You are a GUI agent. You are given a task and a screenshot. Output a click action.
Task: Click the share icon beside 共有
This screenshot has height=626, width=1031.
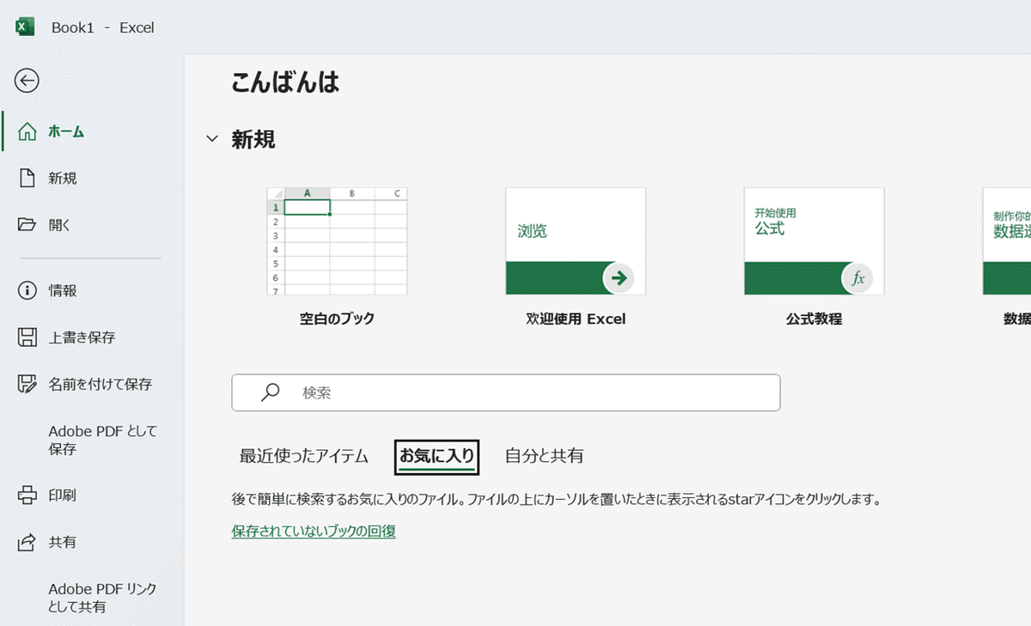point(27,541)
